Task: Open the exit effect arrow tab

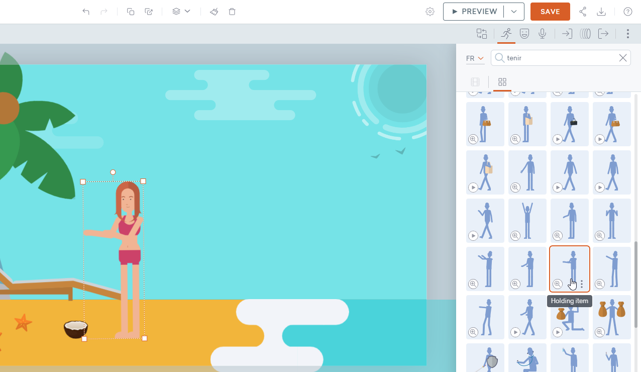Action: tap(603, 34)
